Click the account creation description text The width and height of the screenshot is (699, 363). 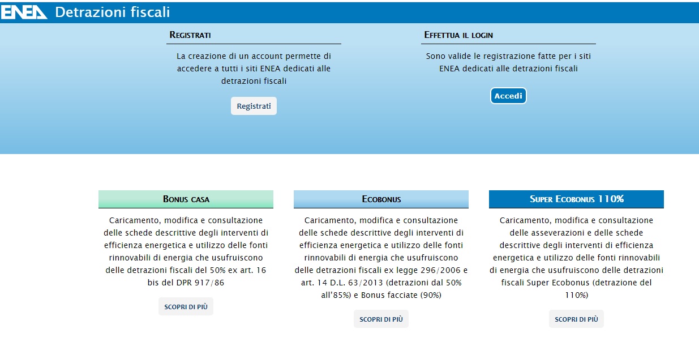coord(254,68)
